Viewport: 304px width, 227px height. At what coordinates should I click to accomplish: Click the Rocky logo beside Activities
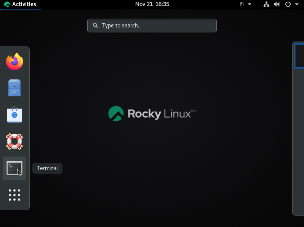(7, 5)
